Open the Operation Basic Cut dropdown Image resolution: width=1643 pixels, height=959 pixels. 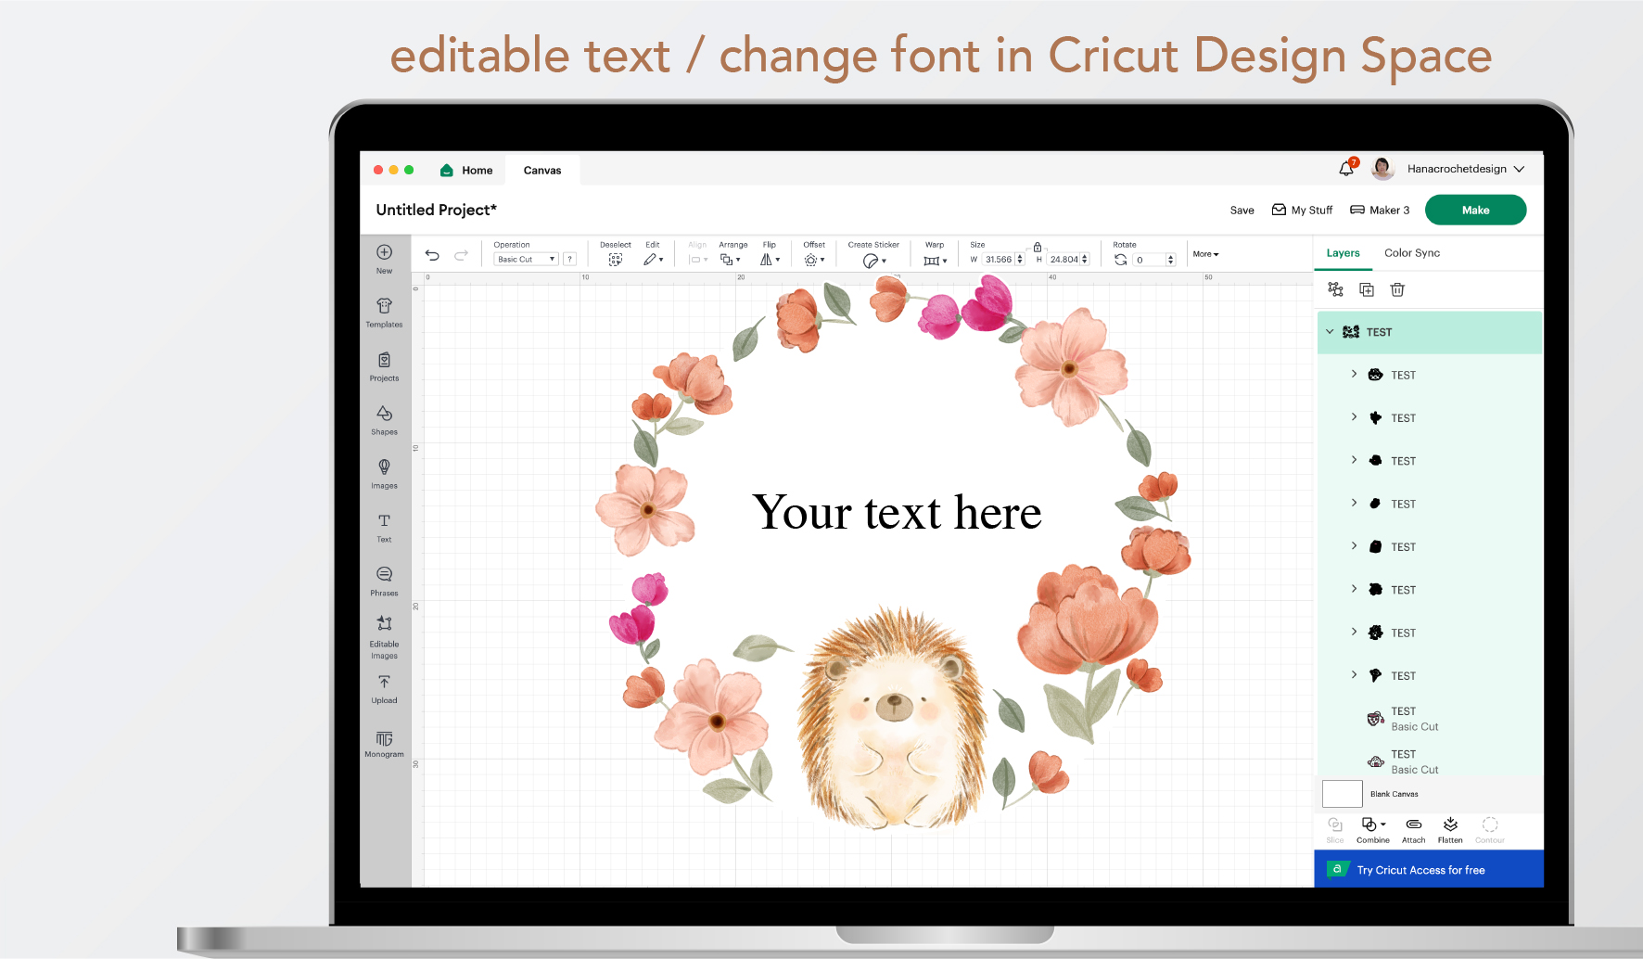click(x=526, y=260)
